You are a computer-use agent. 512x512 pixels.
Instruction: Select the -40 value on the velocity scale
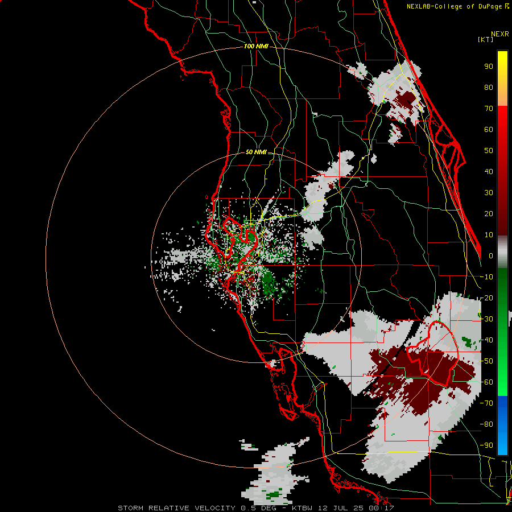click(x=486, y=340)
